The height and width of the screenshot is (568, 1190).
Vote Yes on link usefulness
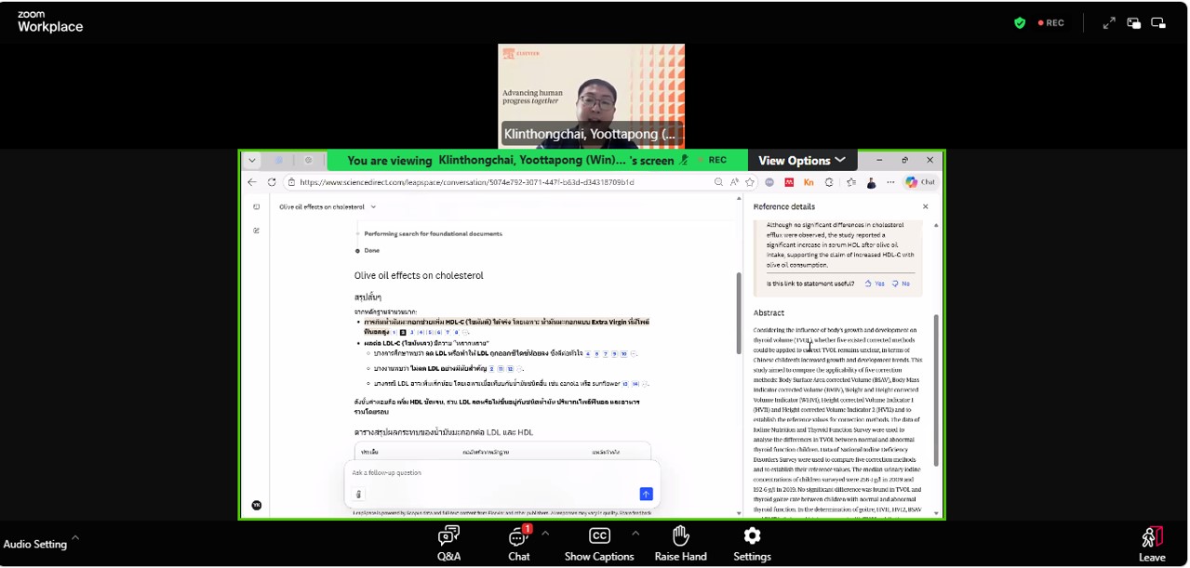point(875,284)
